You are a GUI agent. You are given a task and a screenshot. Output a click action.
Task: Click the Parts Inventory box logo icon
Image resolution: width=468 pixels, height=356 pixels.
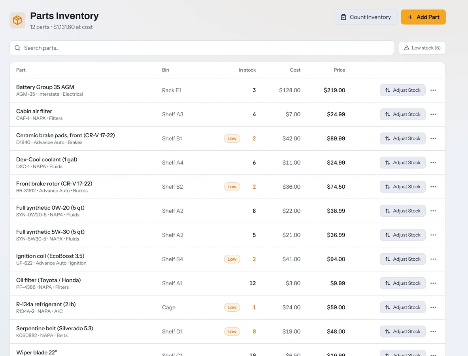[x=17, y=20]
